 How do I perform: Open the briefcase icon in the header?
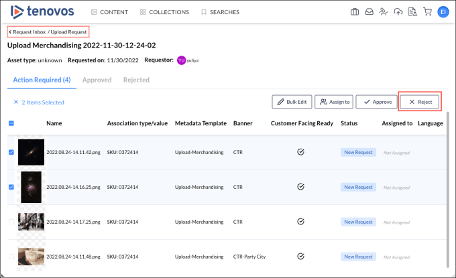pyautogui.click(x=355, y=12)
